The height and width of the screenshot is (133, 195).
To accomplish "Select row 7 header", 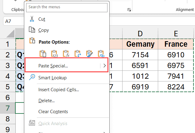I will tap(7, 108).
